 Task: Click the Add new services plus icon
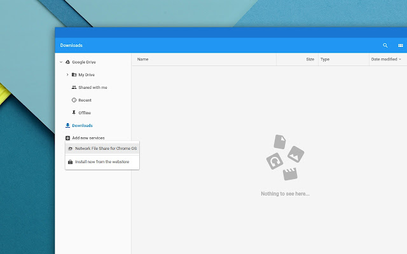(68, 138)
